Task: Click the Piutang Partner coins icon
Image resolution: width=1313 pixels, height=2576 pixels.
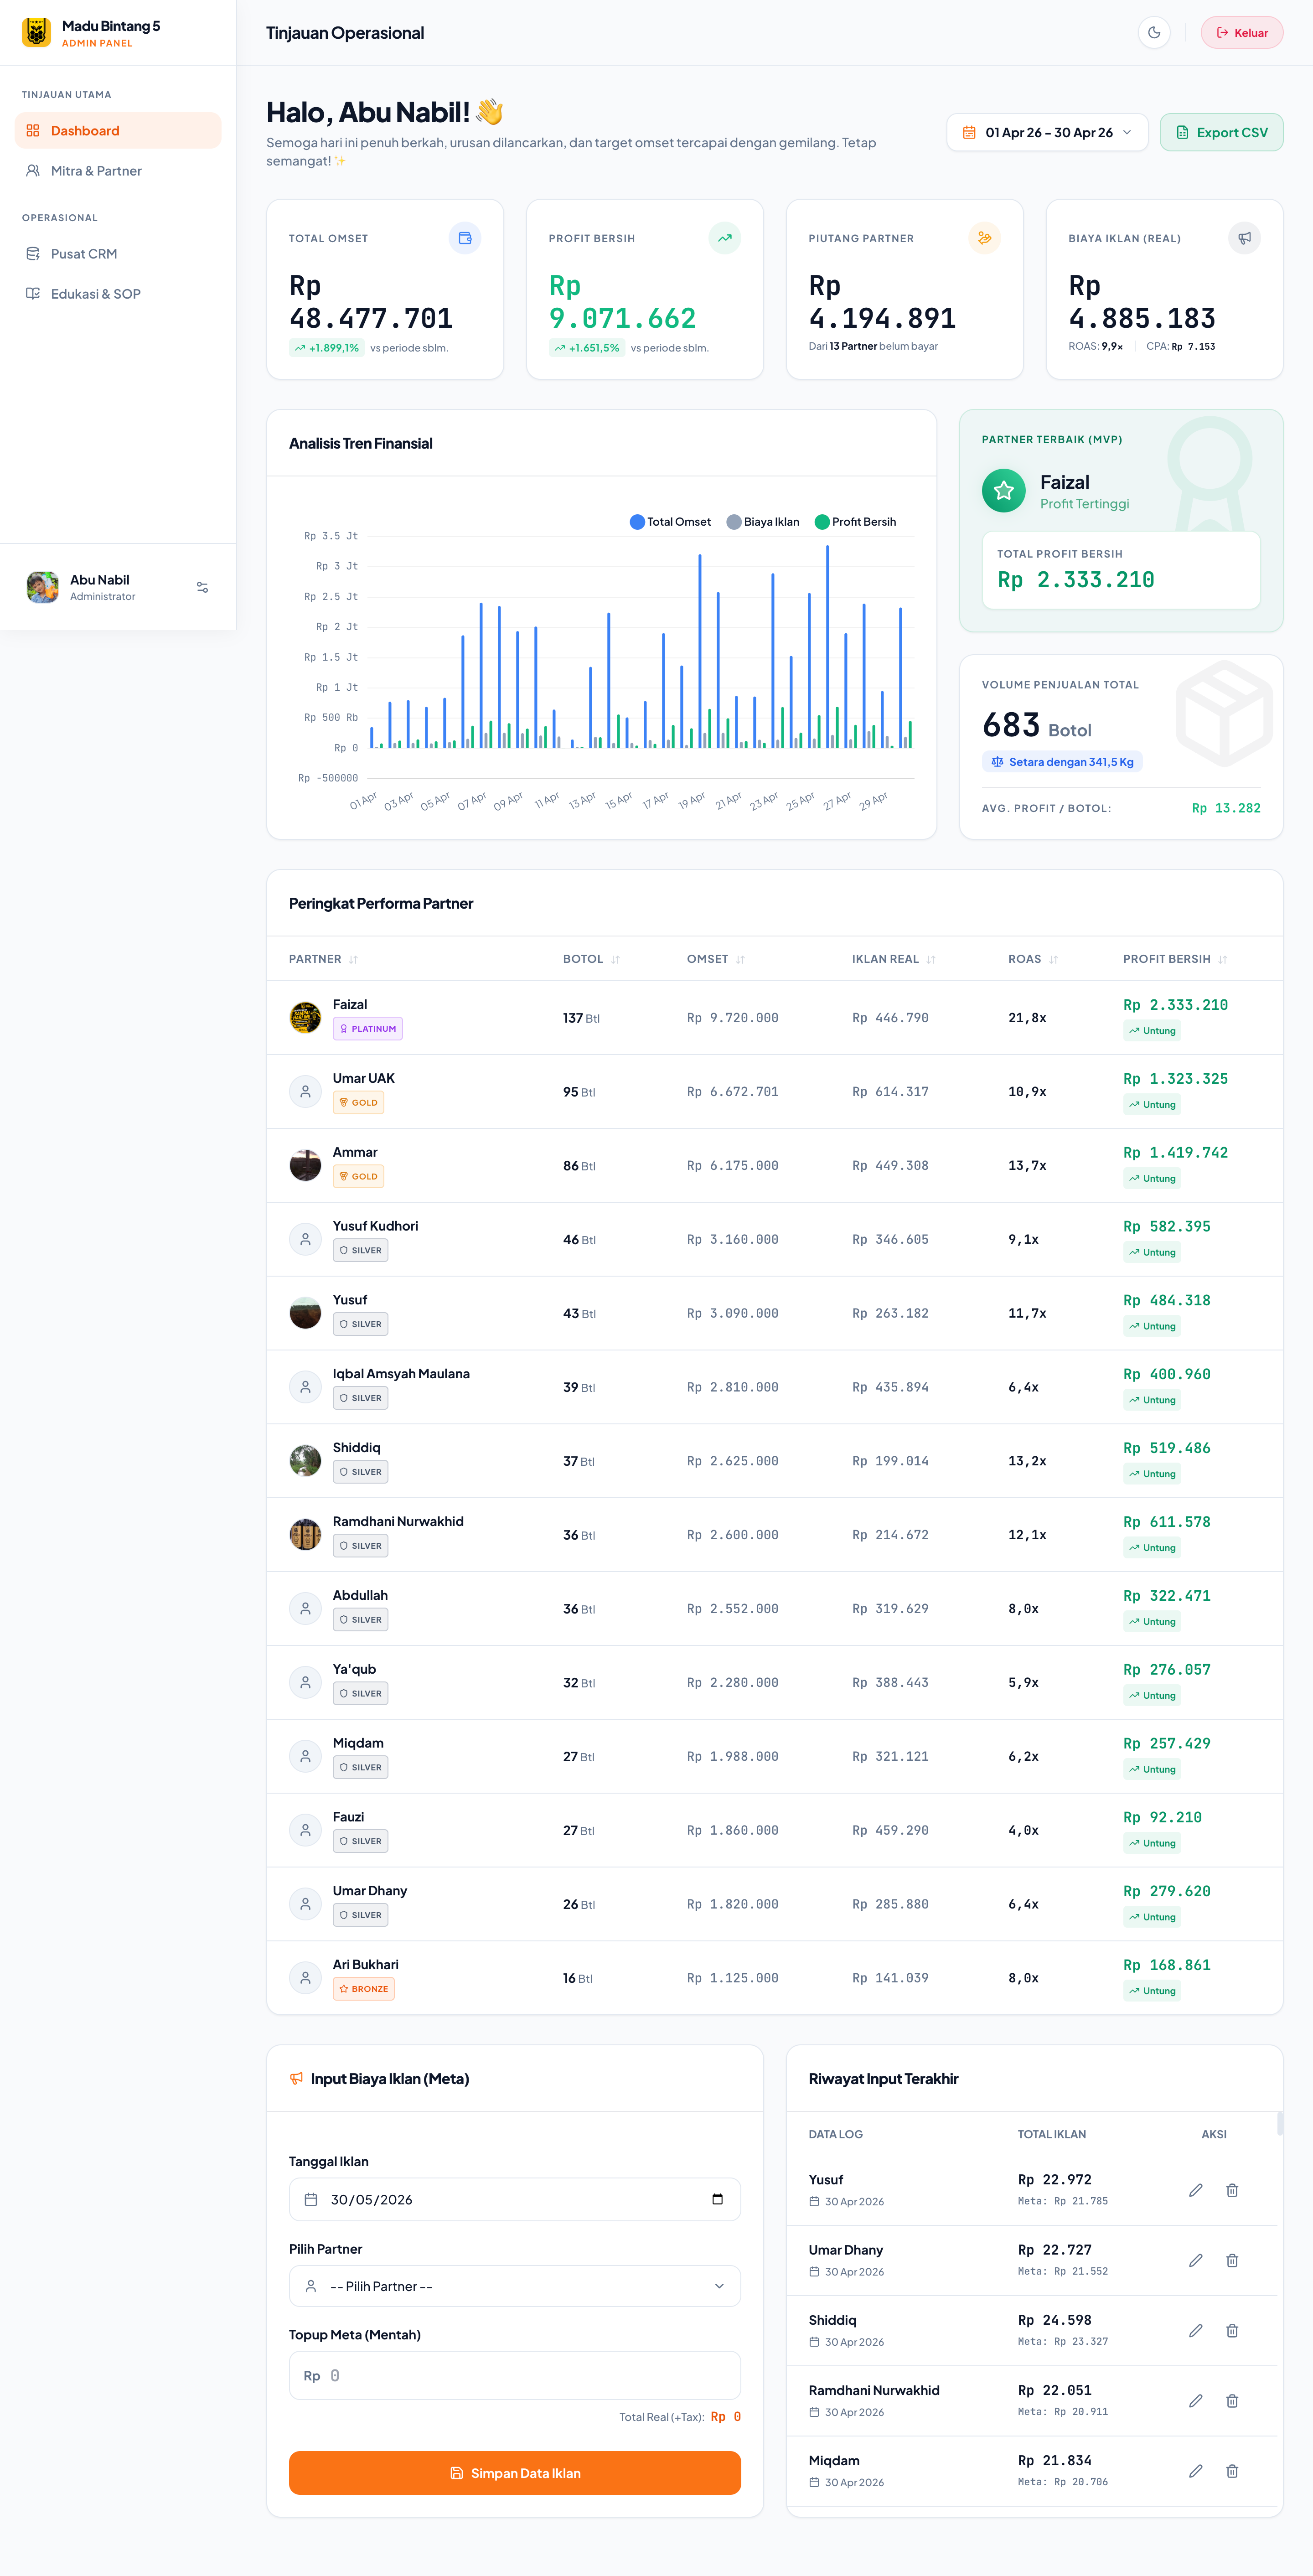Action: click(x=985, y=238)
